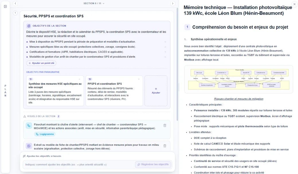Delete the fiche de chantier/PPSPS visual
Viewport: 298px width, 174px height.
tap(165, 146)
